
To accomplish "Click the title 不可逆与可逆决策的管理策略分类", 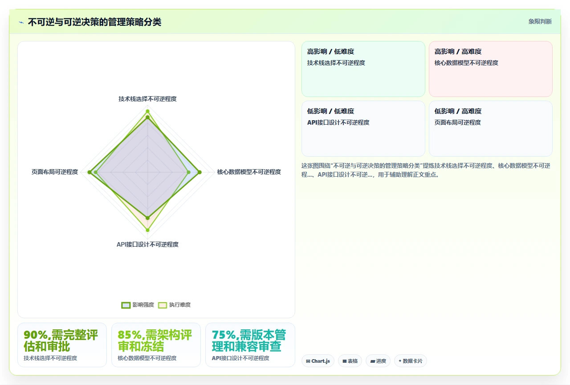I will pyautogui.click(x=94, y=22).
